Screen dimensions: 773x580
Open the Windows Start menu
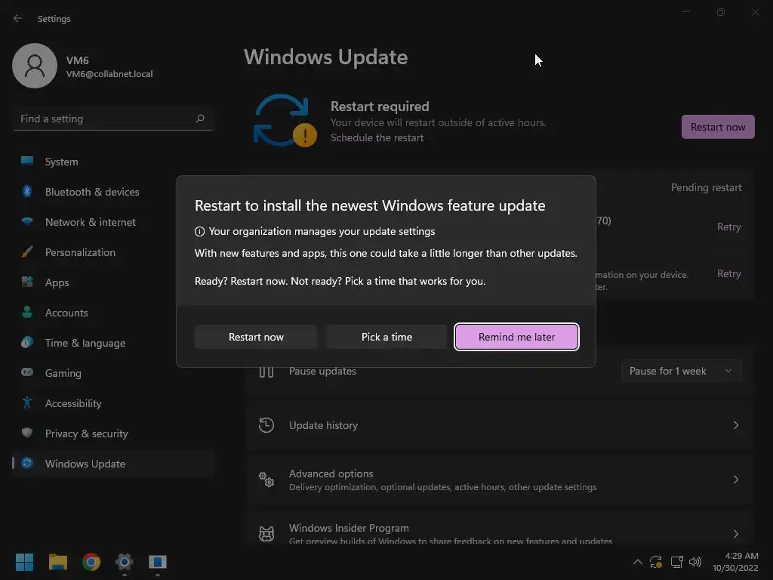[x=24, y=562]
